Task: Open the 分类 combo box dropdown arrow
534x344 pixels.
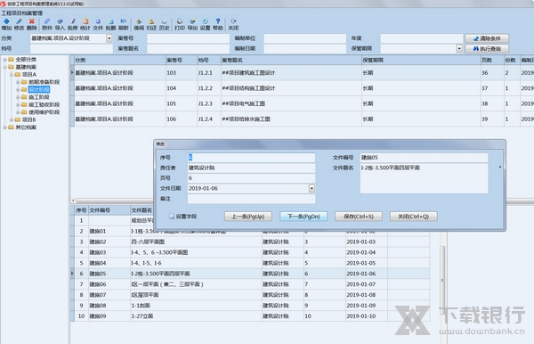Action: (x=109, y=38)
